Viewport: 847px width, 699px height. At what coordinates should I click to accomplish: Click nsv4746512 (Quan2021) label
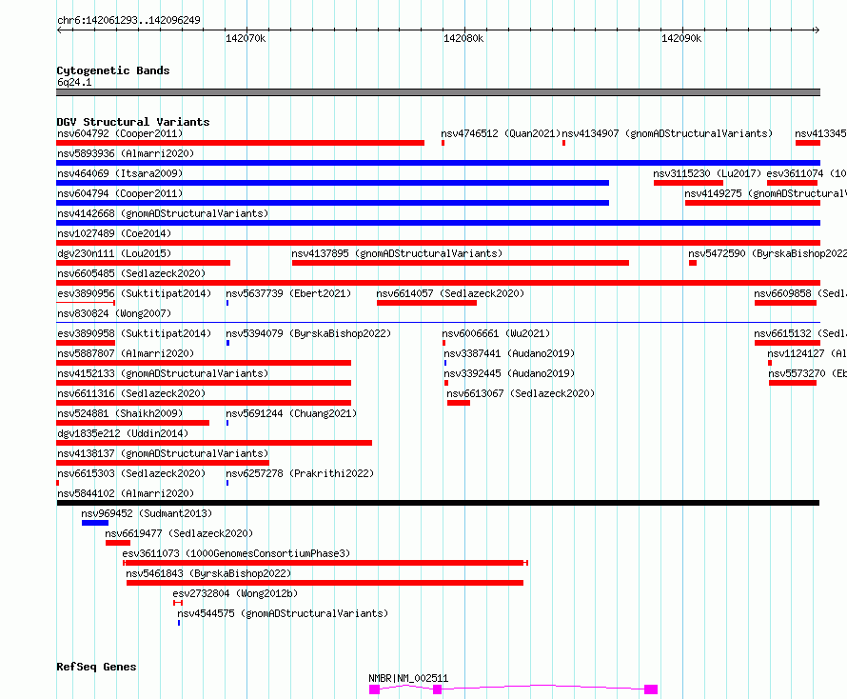[x=501, y=133]
